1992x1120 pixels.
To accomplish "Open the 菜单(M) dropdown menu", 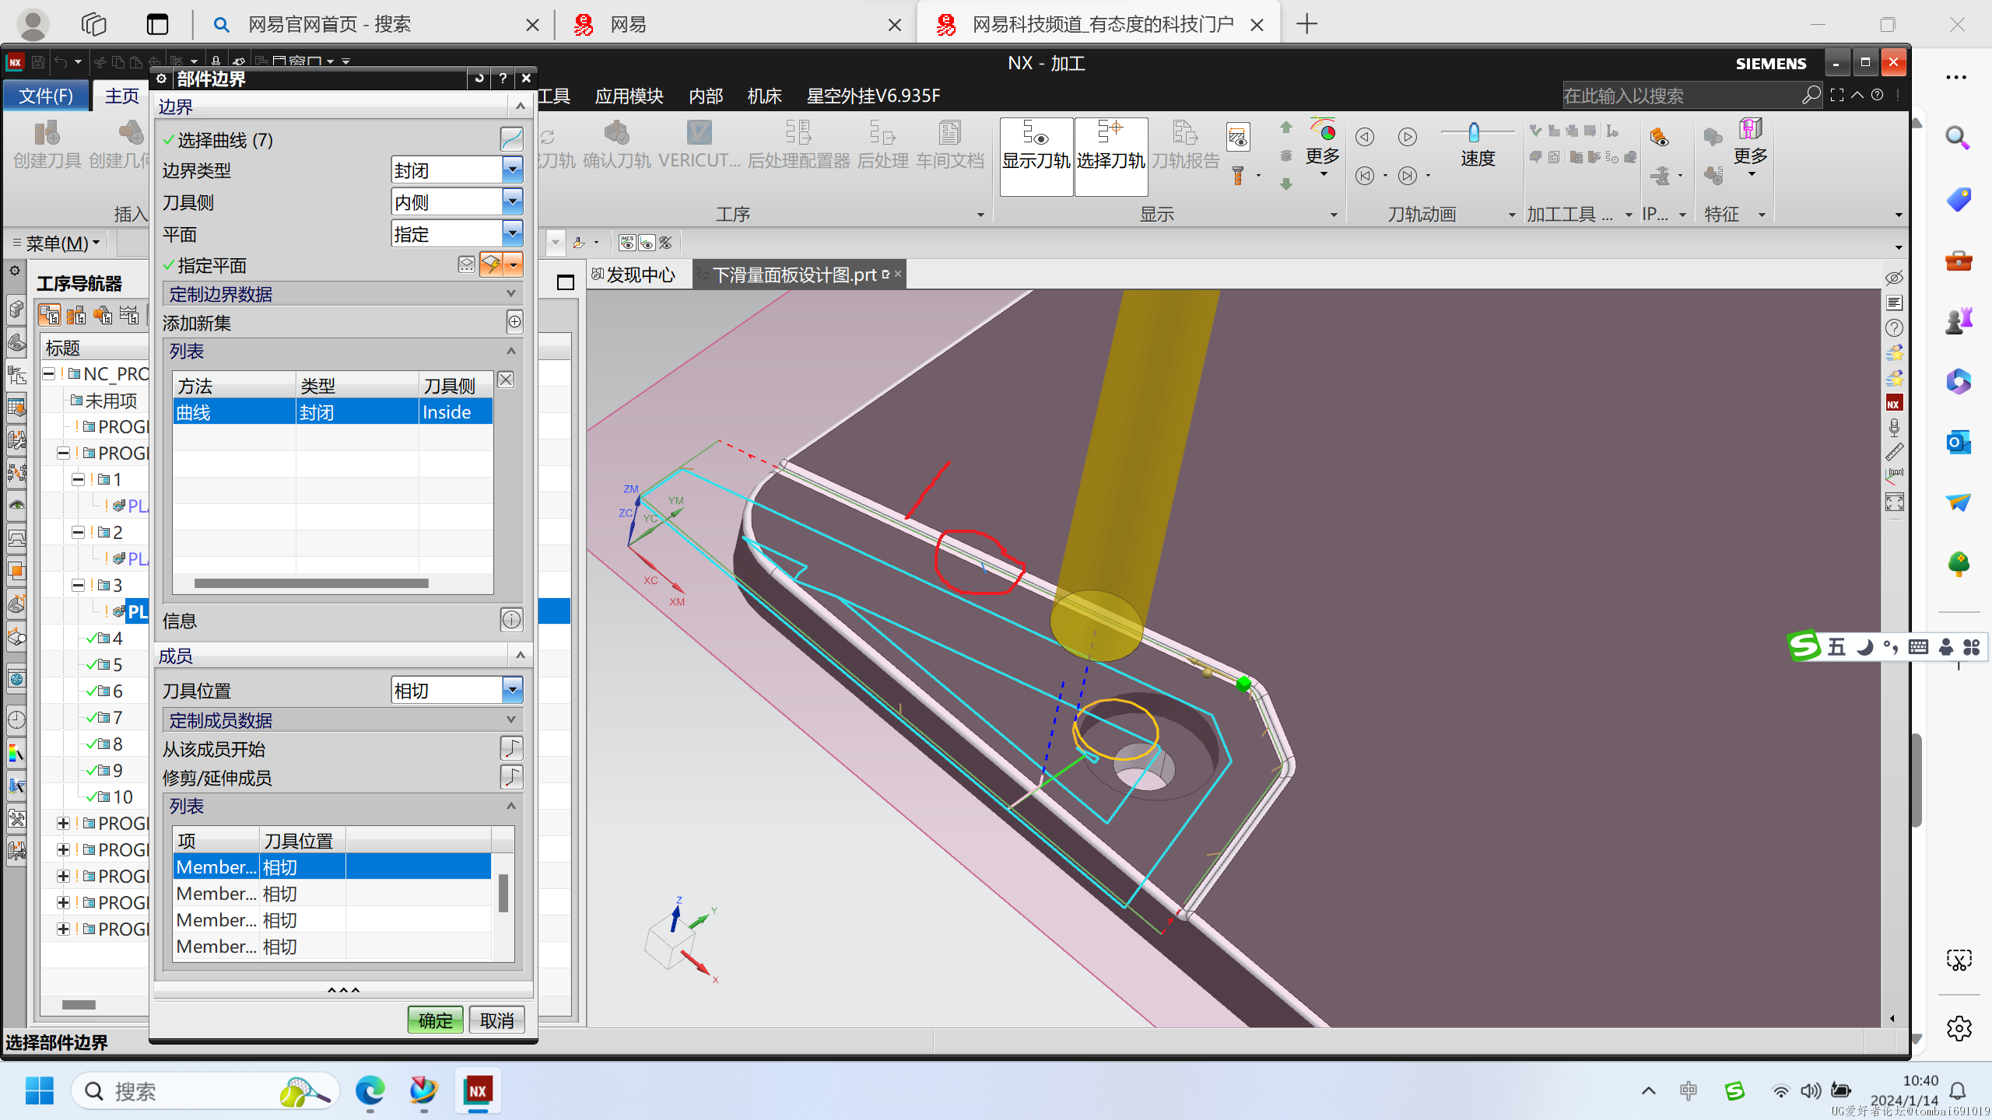I will [x=57, y=243].
